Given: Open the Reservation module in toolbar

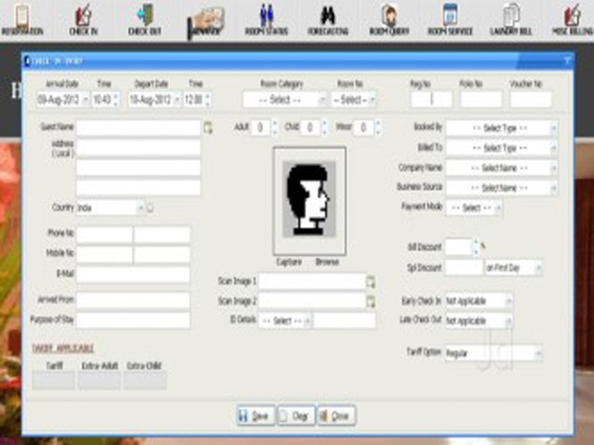Looking at the screenshot, I should 22,18.
